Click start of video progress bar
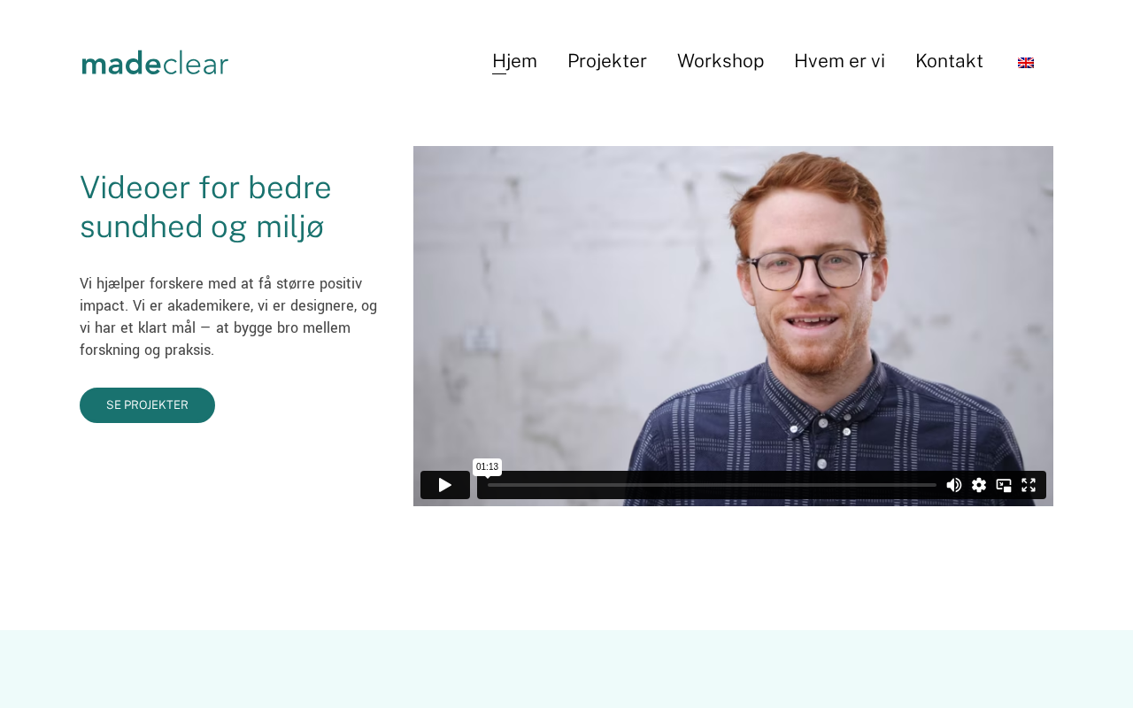The height and width of the screenshot is (708, 1133). click(491, 485)
